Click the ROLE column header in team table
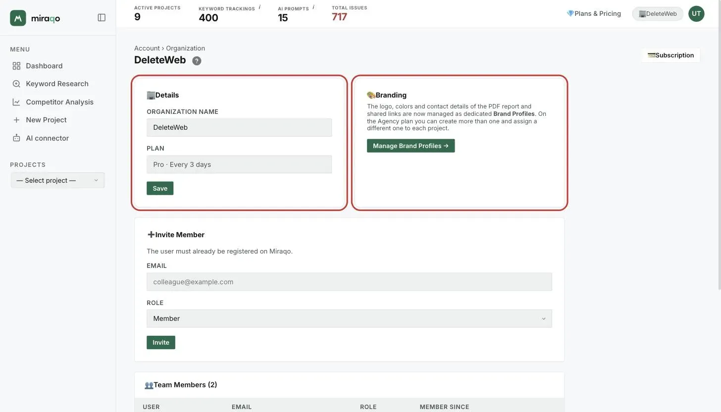The image size is (721, 412). [x=368, y=407]
